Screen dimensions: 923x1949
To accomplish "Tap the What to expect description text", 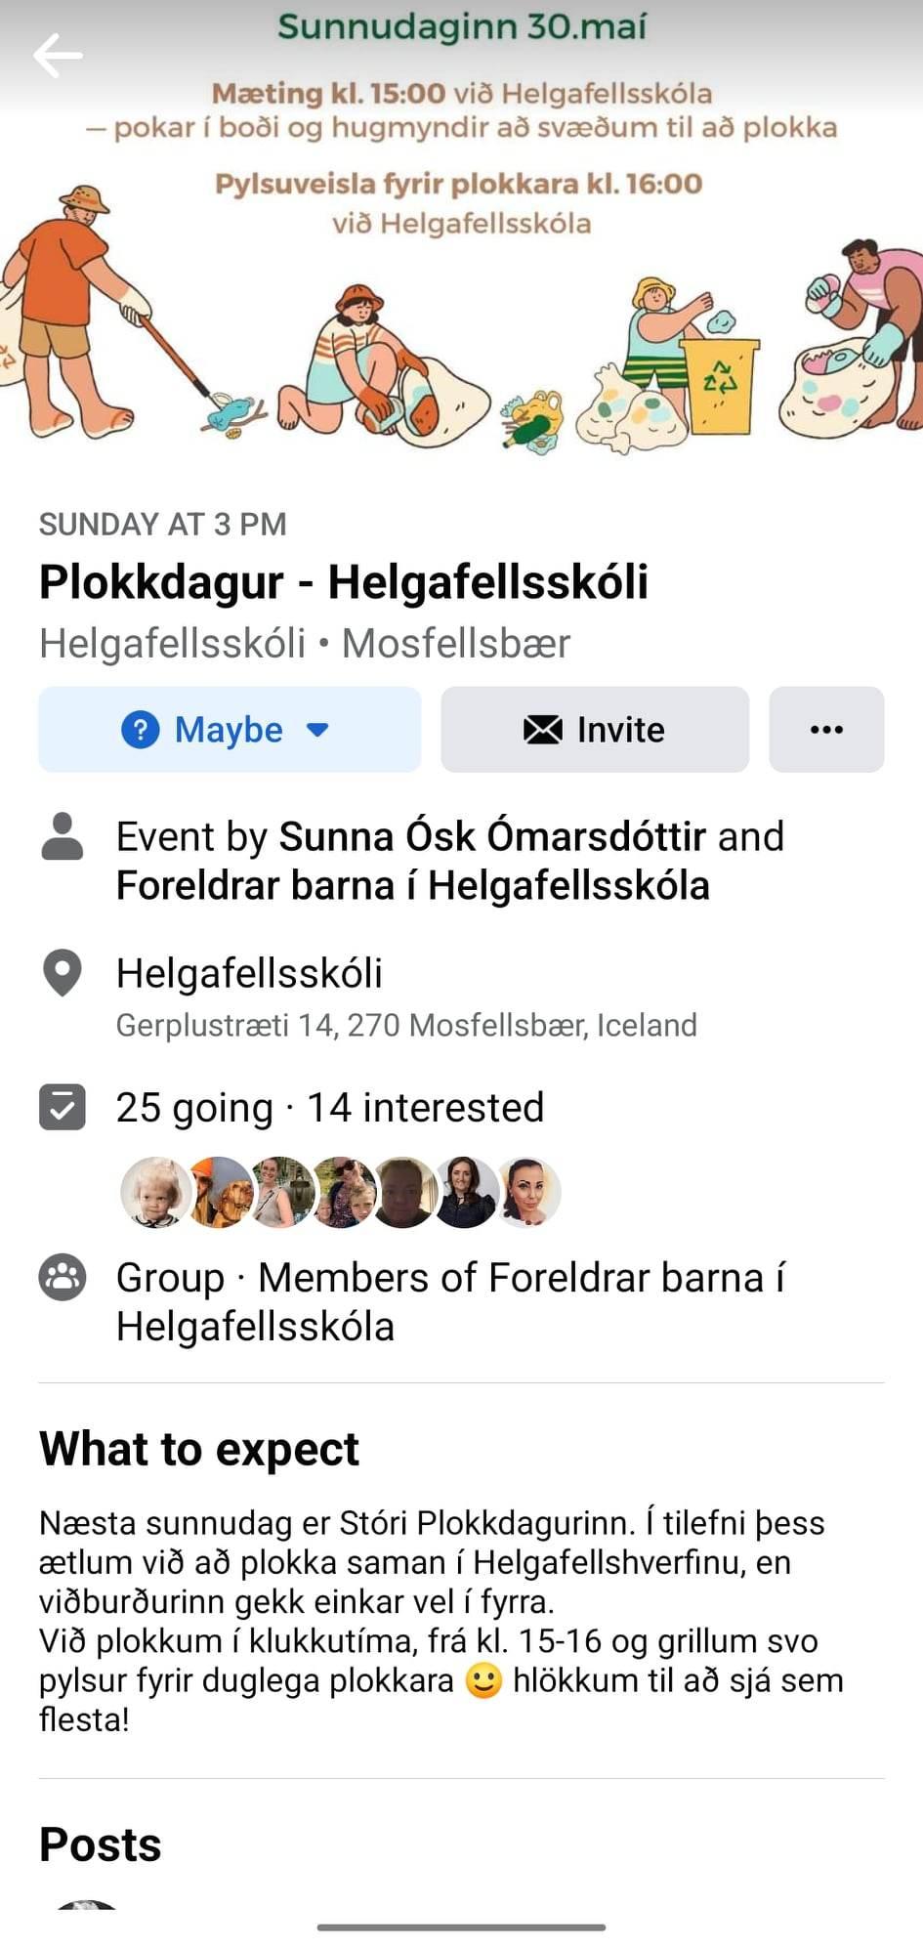I will 441,1621.
